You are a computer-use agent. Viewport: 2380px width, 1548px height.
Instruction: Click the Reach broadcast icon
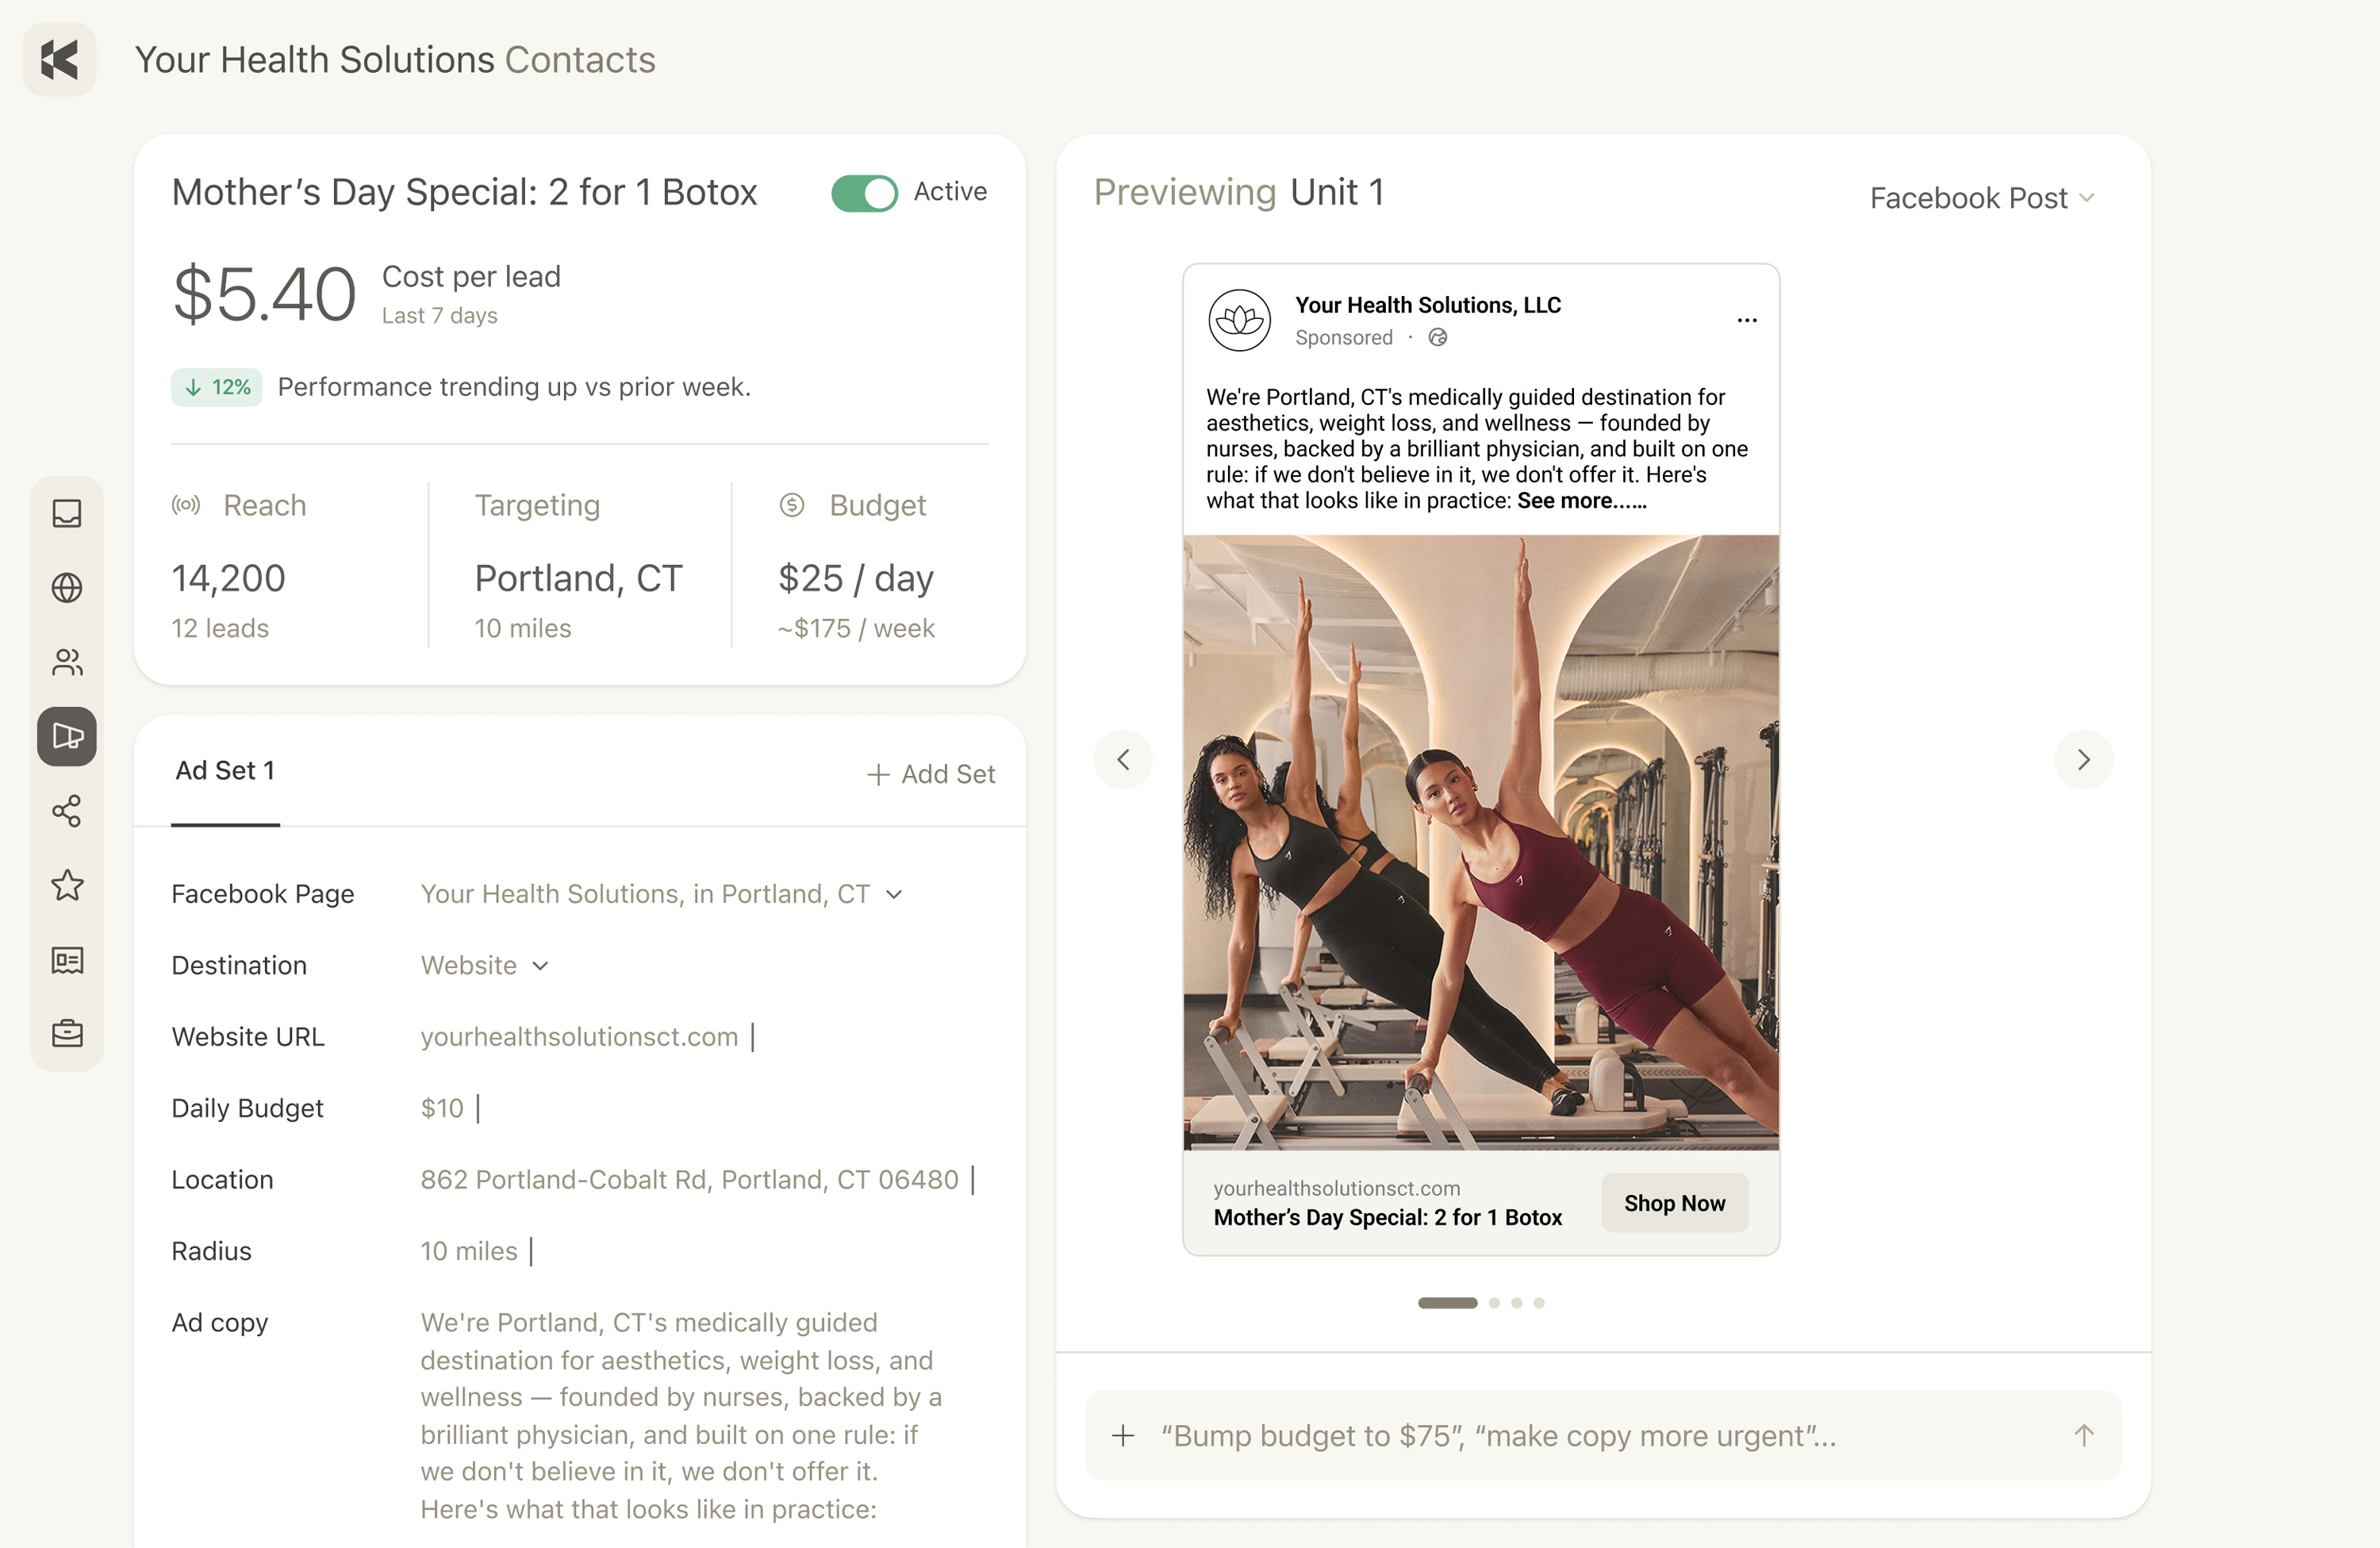click(x=186, y=505)
